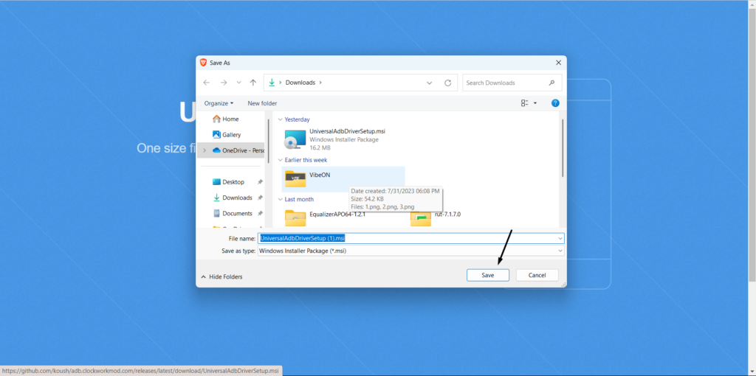Screen dimensions: 756x376
Task: Click the blue Help question mark icon
Action: [x=555, y=103]
